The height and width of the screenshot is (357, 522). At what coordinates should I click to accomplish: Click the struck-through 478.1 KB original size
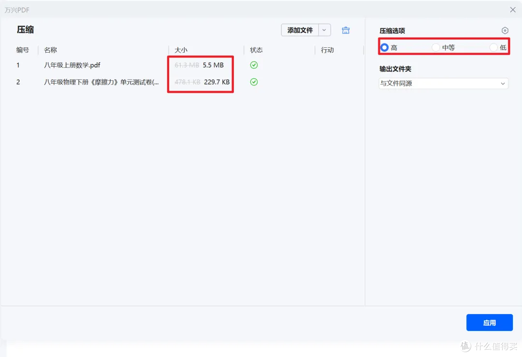[x=188, y=82]
